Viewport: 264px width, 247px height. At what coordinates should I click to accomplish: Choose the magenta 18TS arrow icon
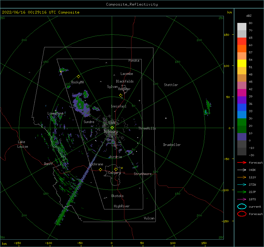point(242,199)
